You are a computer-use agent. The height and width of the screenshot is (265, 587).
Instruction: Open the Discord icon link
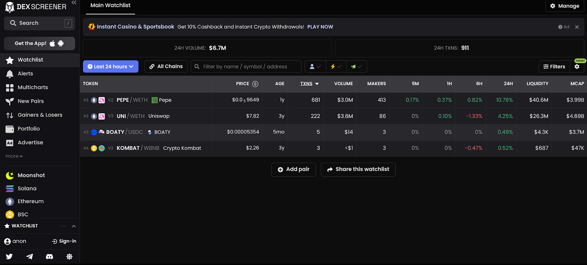50,257
